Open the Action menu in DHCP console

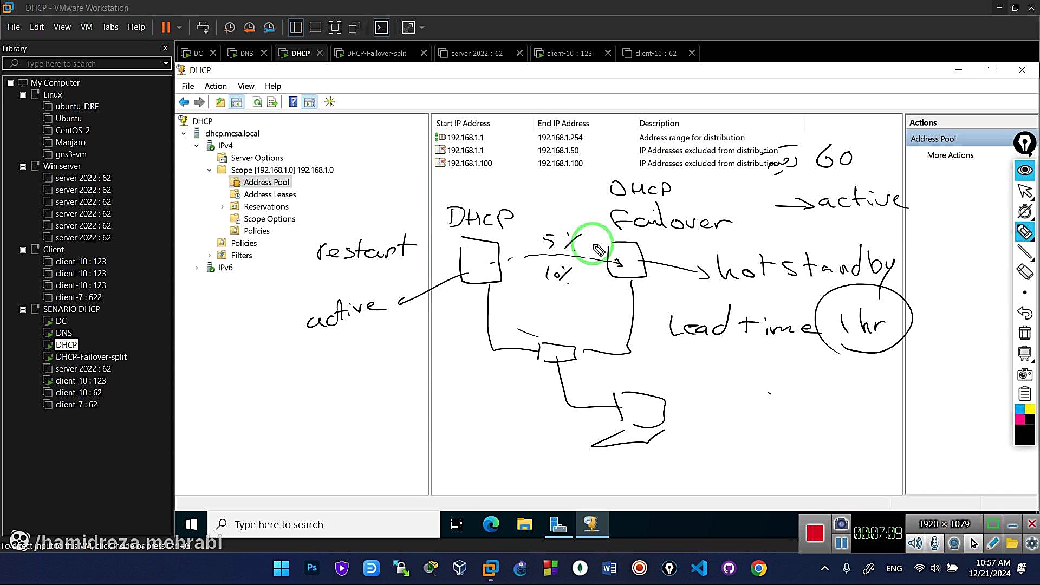coord(215,86)
